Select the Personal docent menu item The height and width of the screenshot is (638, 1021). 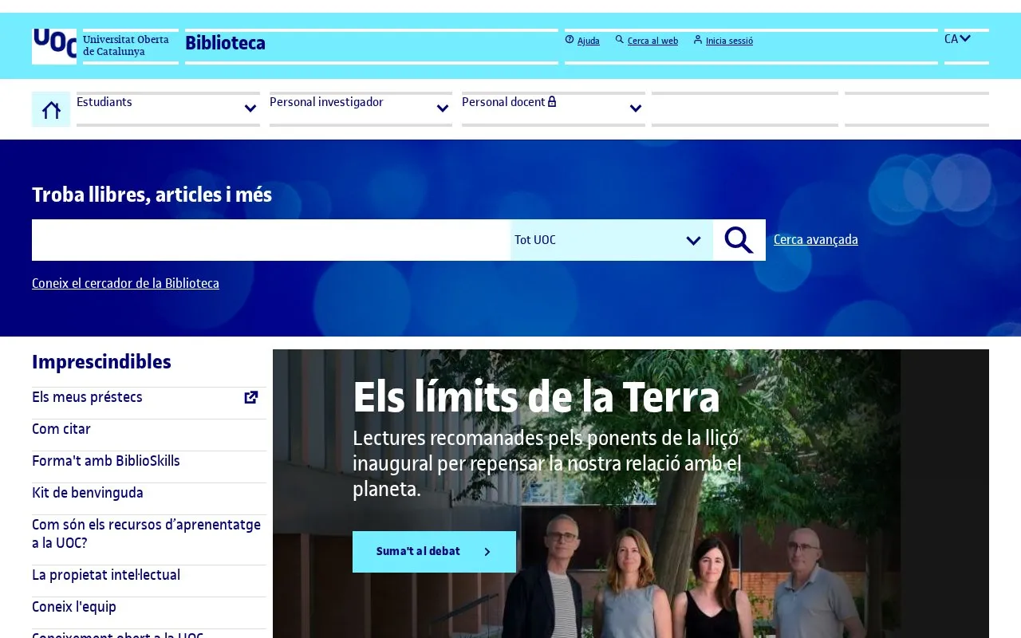point(503,102)
